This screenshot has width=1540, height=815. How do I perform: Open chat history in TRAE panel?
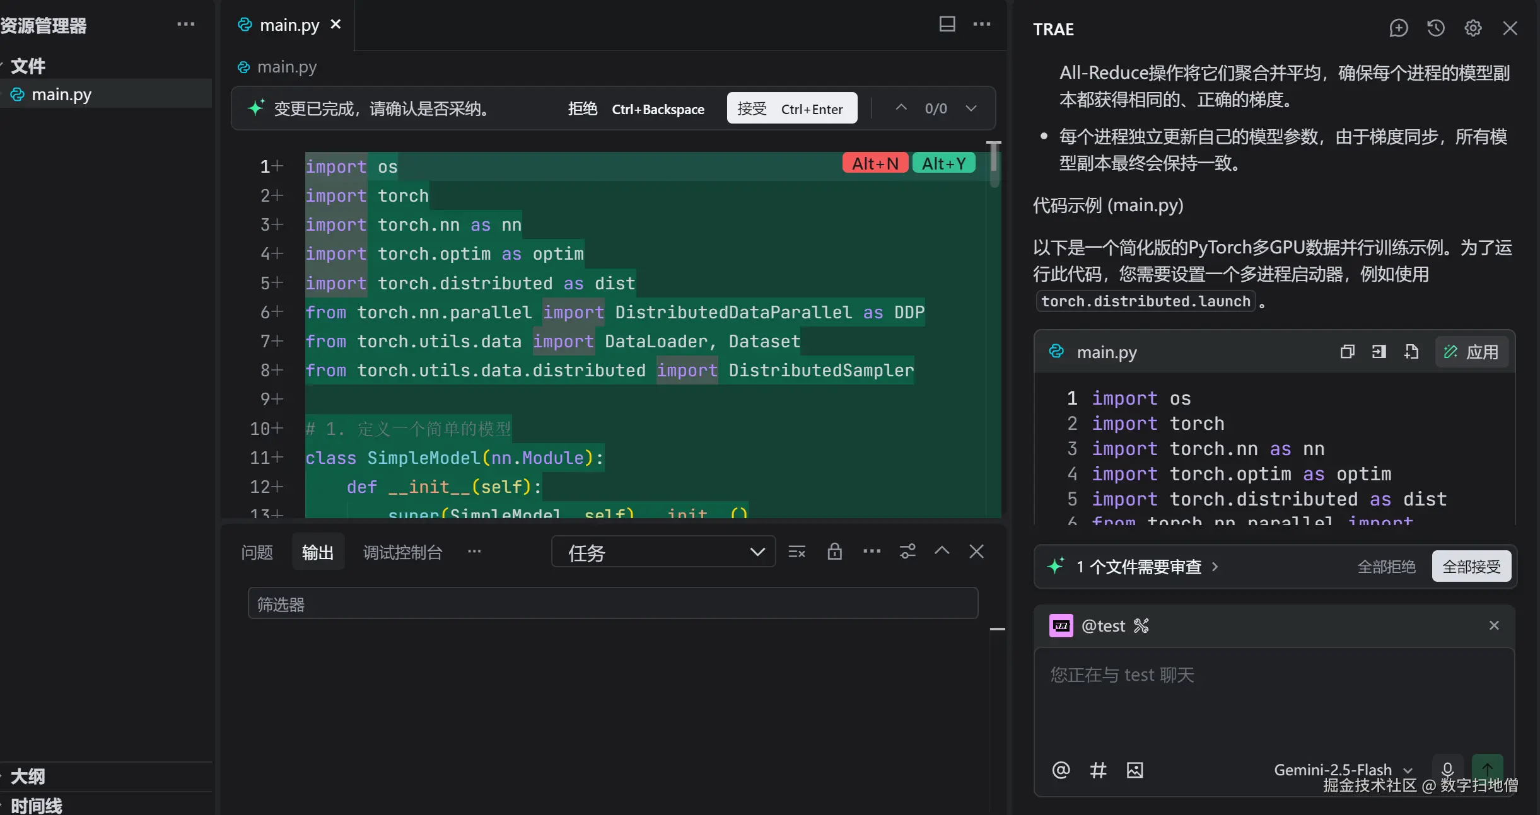[x=1436, y=28]
